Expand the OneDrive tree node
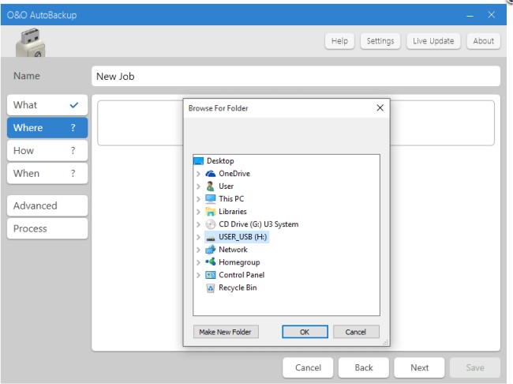513x384 pixels. 198,174
